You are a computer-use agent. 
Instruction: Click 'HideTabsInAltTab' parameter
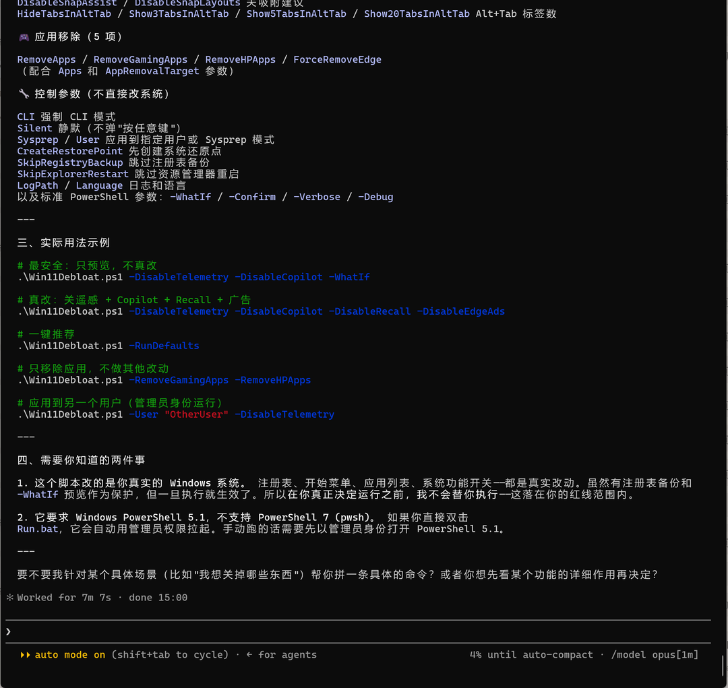(64, 14)
